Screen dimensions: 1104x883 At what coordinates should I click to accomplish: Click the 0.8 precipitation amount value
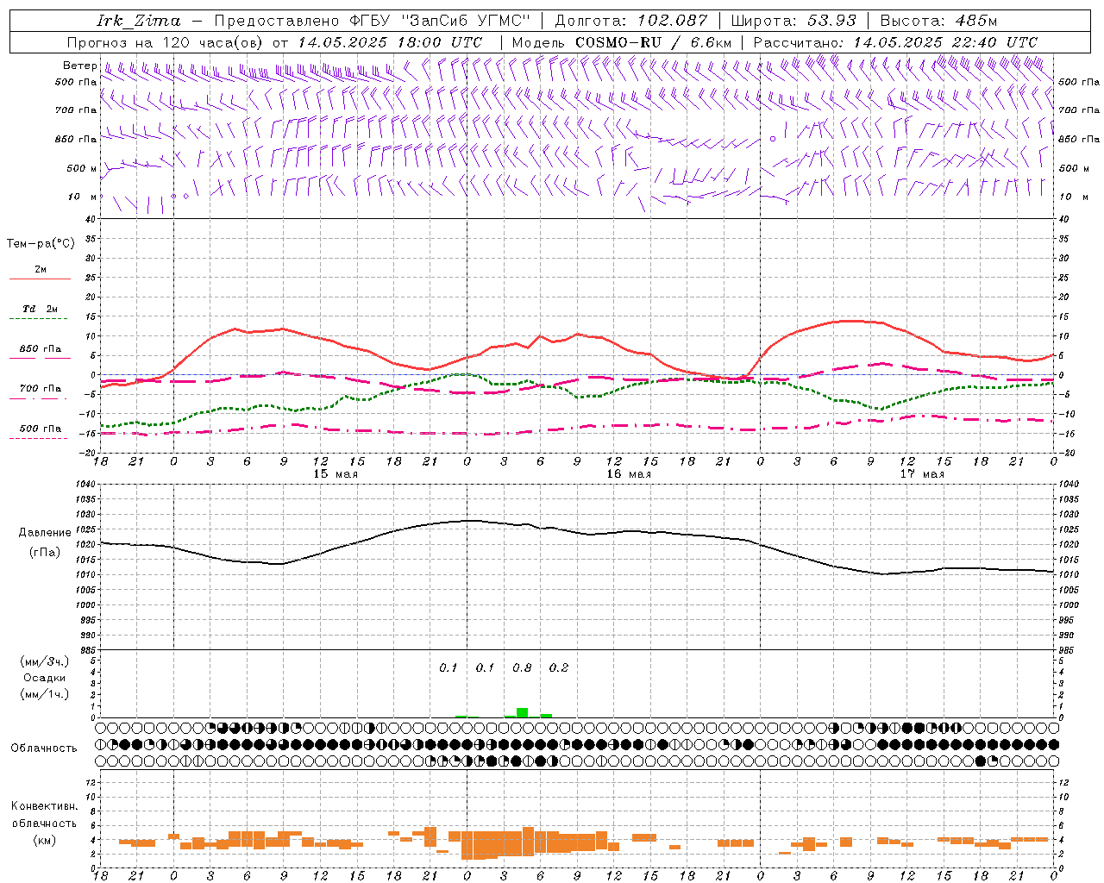[x=522, y=667]
